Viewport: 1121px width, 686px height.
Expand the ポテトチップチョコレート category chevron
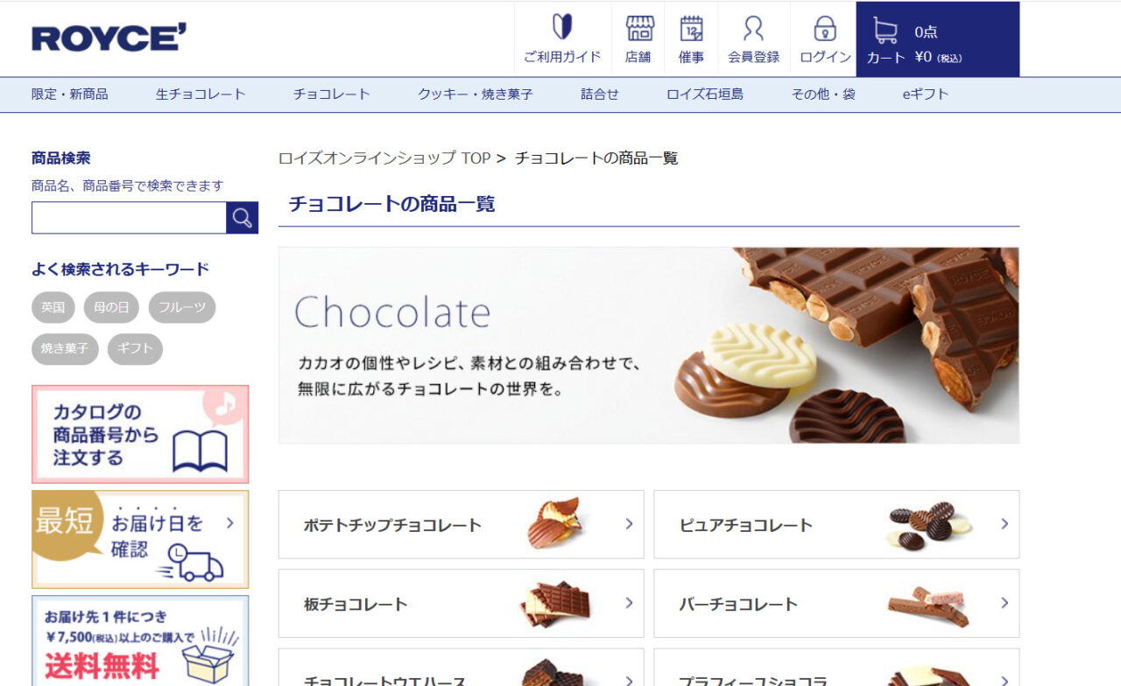point(629,524)
